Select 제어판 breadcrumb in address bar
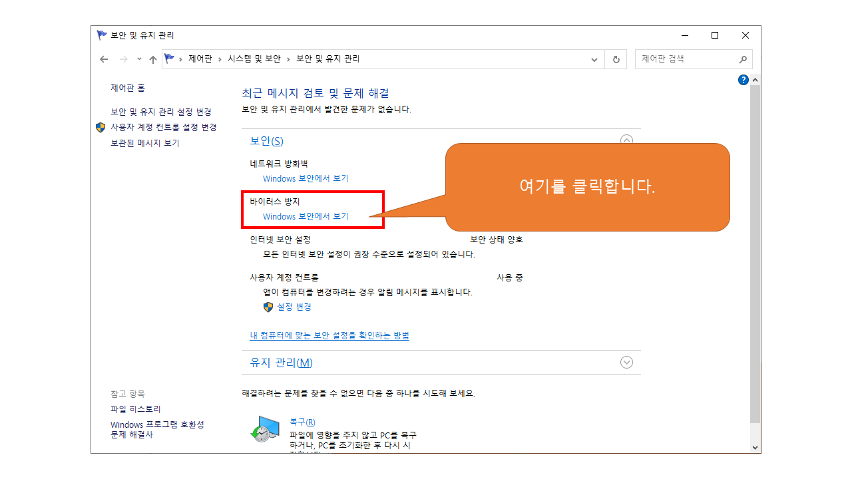This screenshot has width=852, height=479. [x=200, y=59]
